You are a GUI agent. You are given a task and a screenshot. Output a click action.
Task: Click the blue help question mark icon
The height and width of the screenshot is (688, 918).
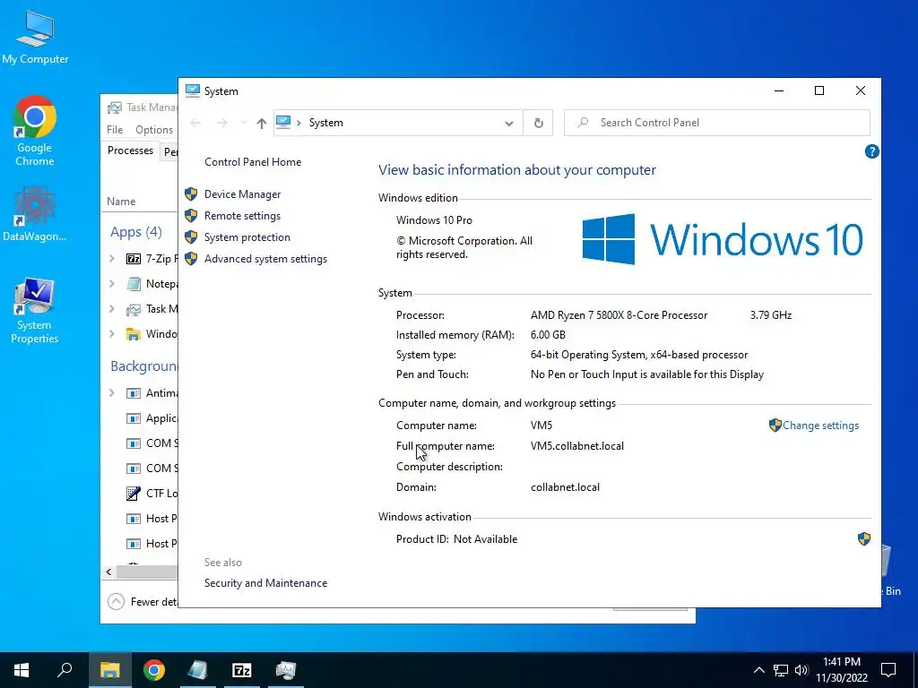pos(871,151)
